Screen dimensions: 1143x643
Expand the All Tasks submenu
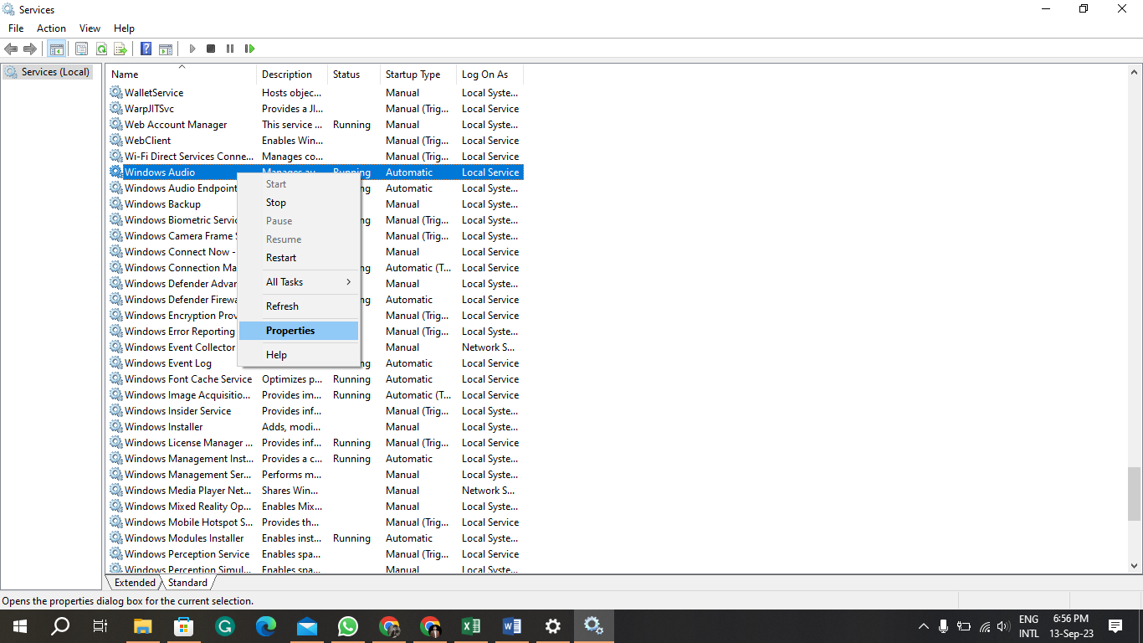(299, 282)
